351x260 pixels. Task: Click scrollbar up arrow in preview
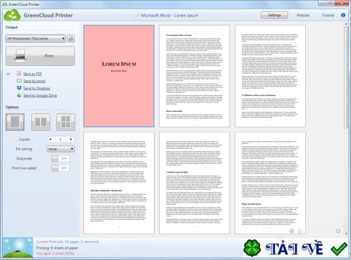[346, 24]
